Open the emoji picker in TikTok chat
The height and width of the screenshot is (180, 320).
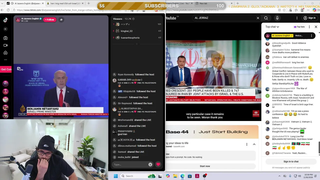150,164
